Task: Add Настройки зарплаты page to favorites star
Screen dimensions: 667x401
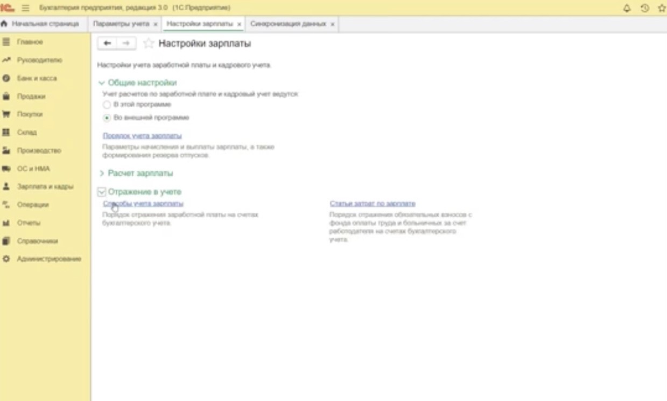Action: [x=149, y=44]
